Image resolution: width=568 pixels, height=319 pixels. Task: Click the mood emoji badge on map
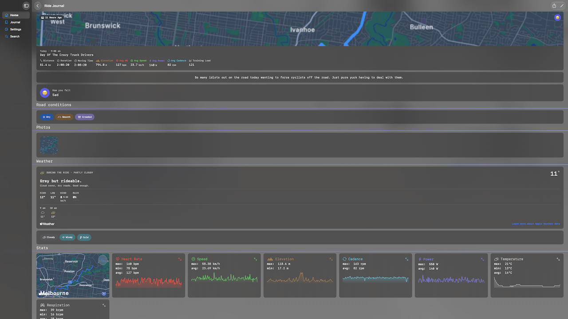point(557,17)
